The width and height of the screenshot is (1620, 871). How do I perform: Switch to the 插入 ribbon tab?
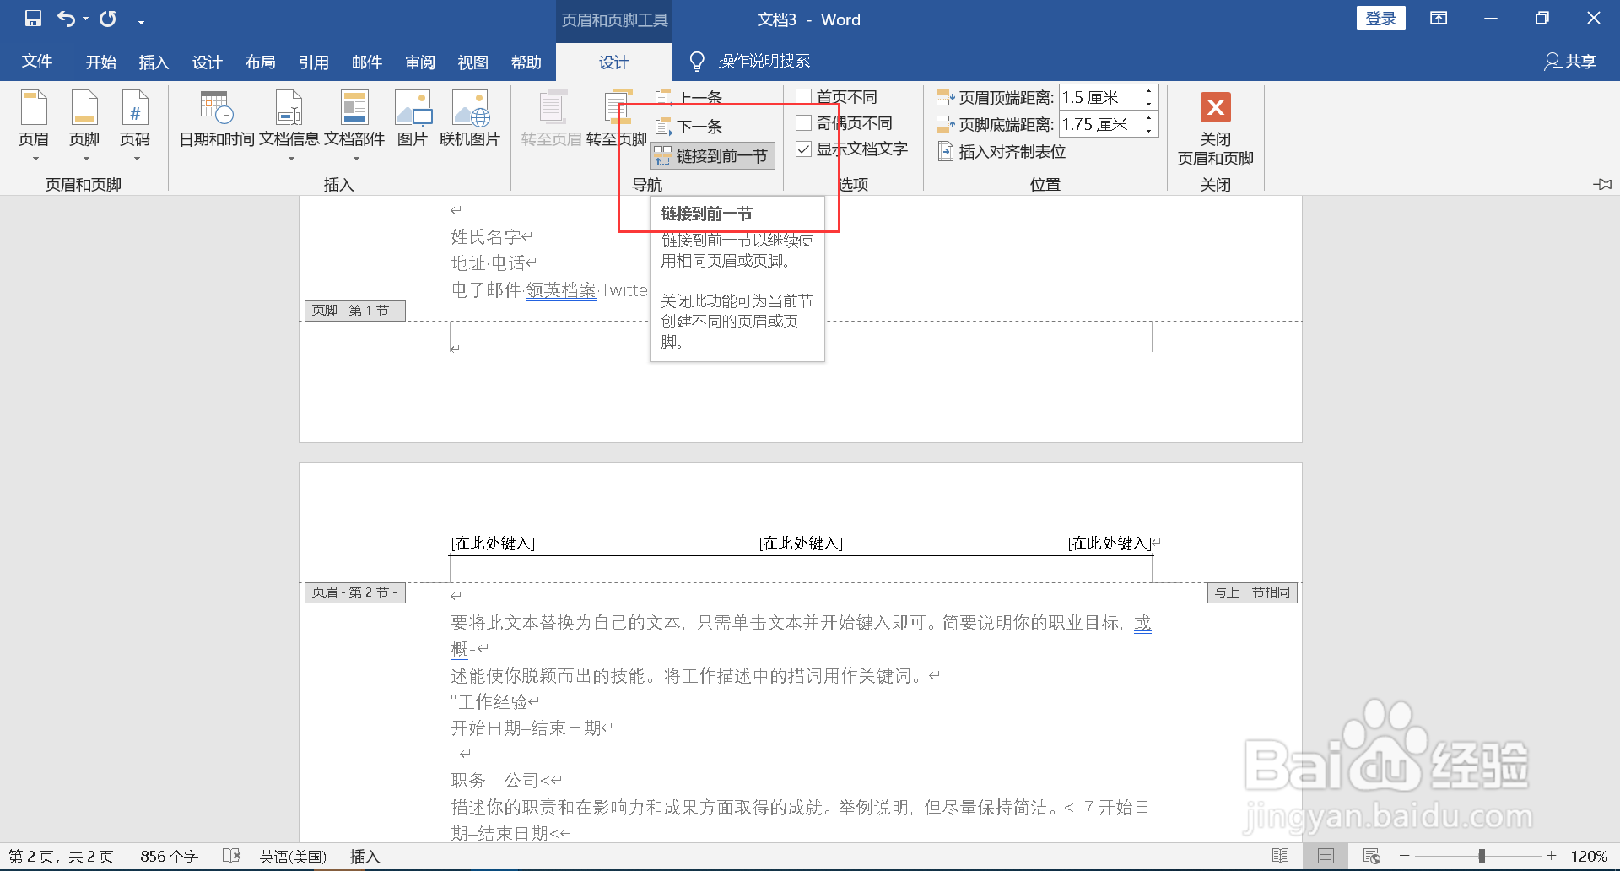click(x=154, y=61)
